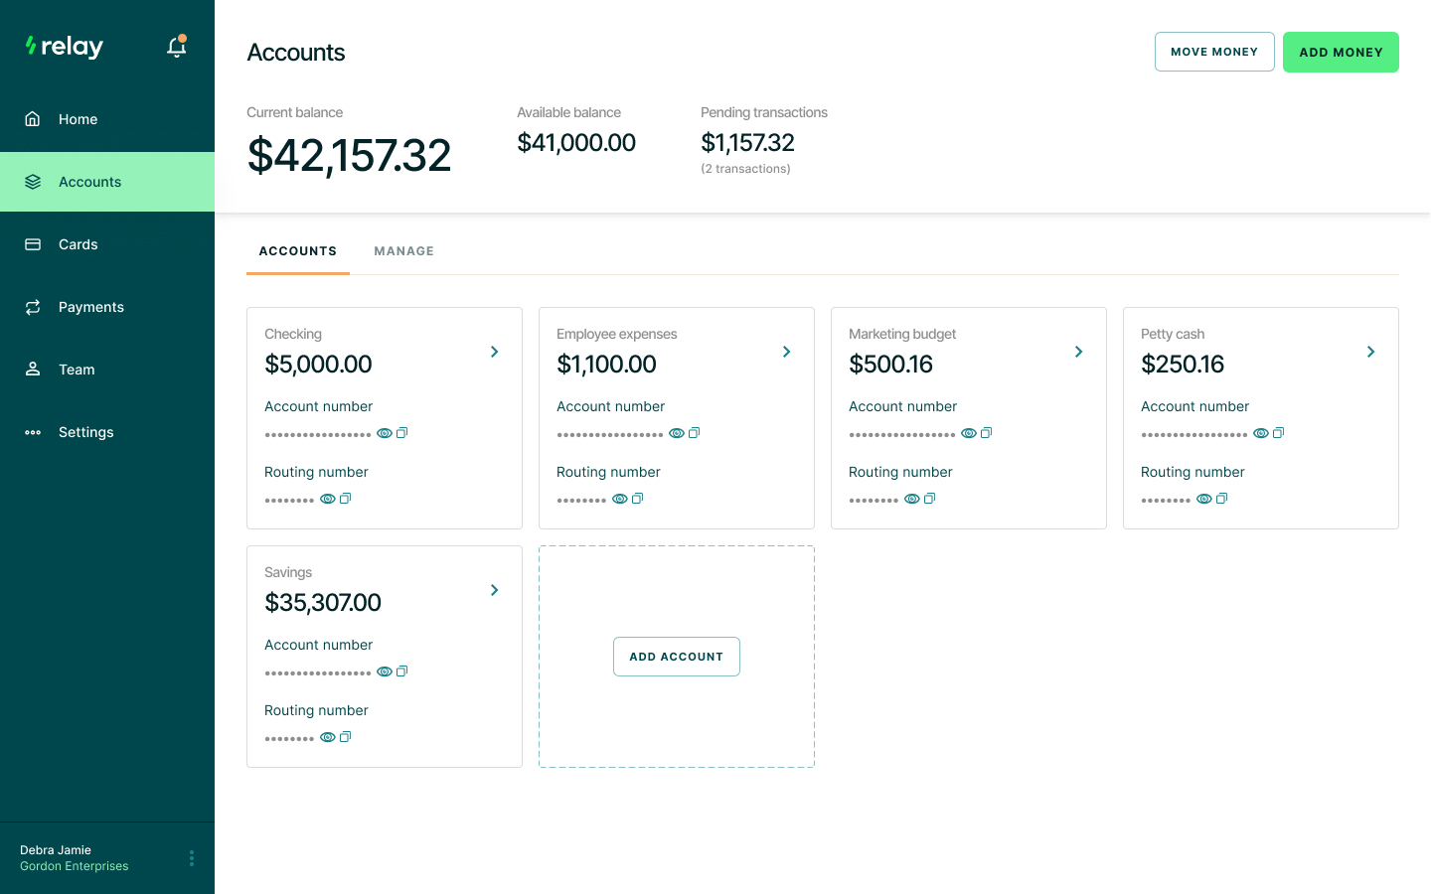Click the $42,157.32 current balance
Viewport: 1431px width, 894px height.
tap(349, 156)
